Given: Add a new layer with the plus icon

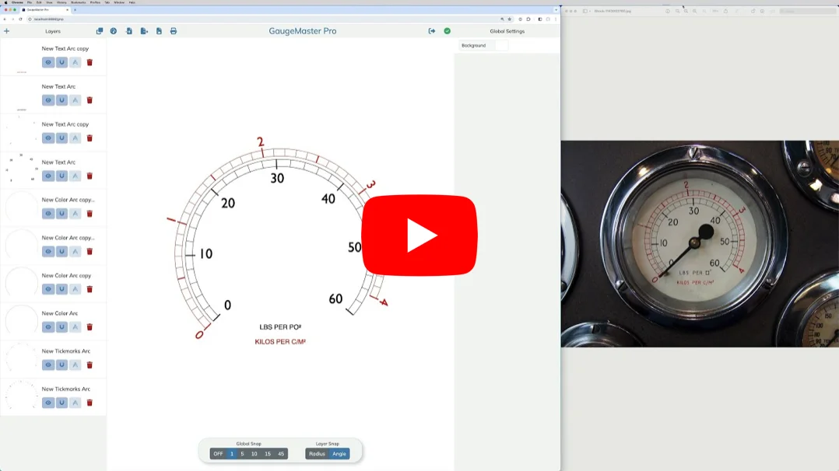Looking at the screenshot, I should click(6, 31).
